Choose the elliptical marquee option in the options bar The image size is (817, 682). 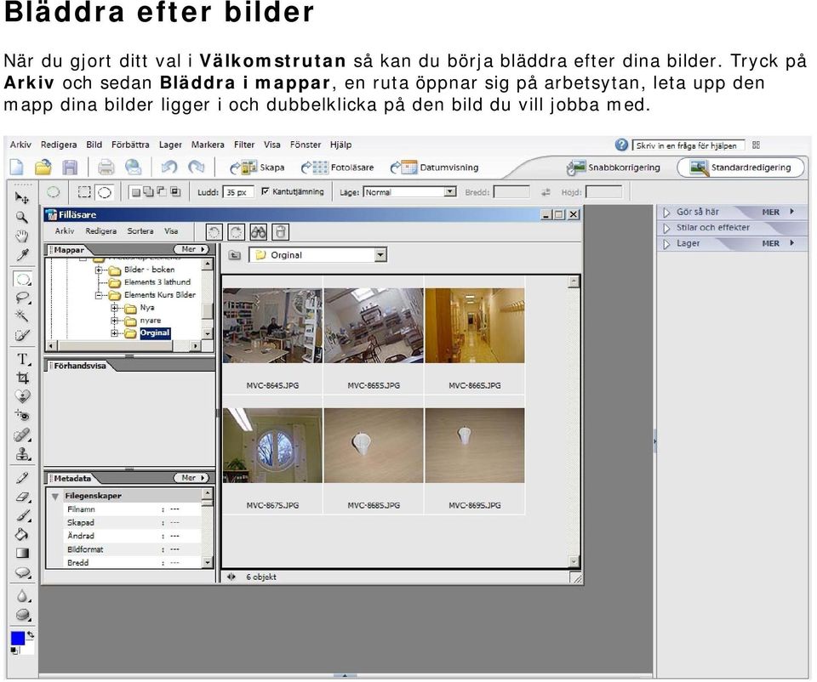(105, 192)
